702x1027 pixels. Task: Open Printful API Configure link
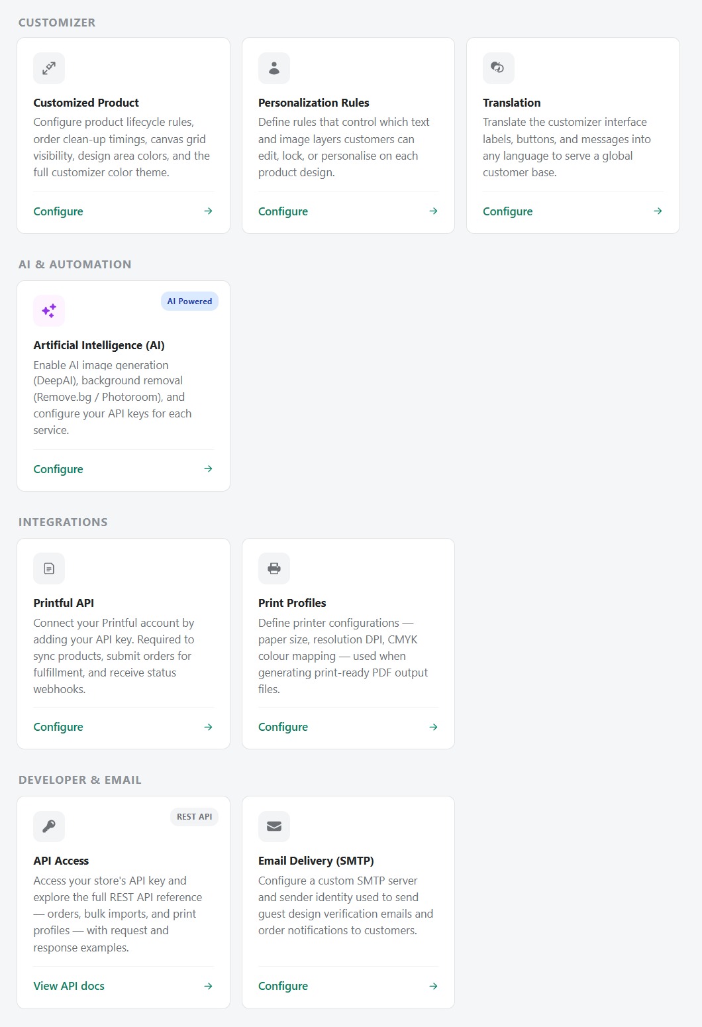(x=58, y=727)
